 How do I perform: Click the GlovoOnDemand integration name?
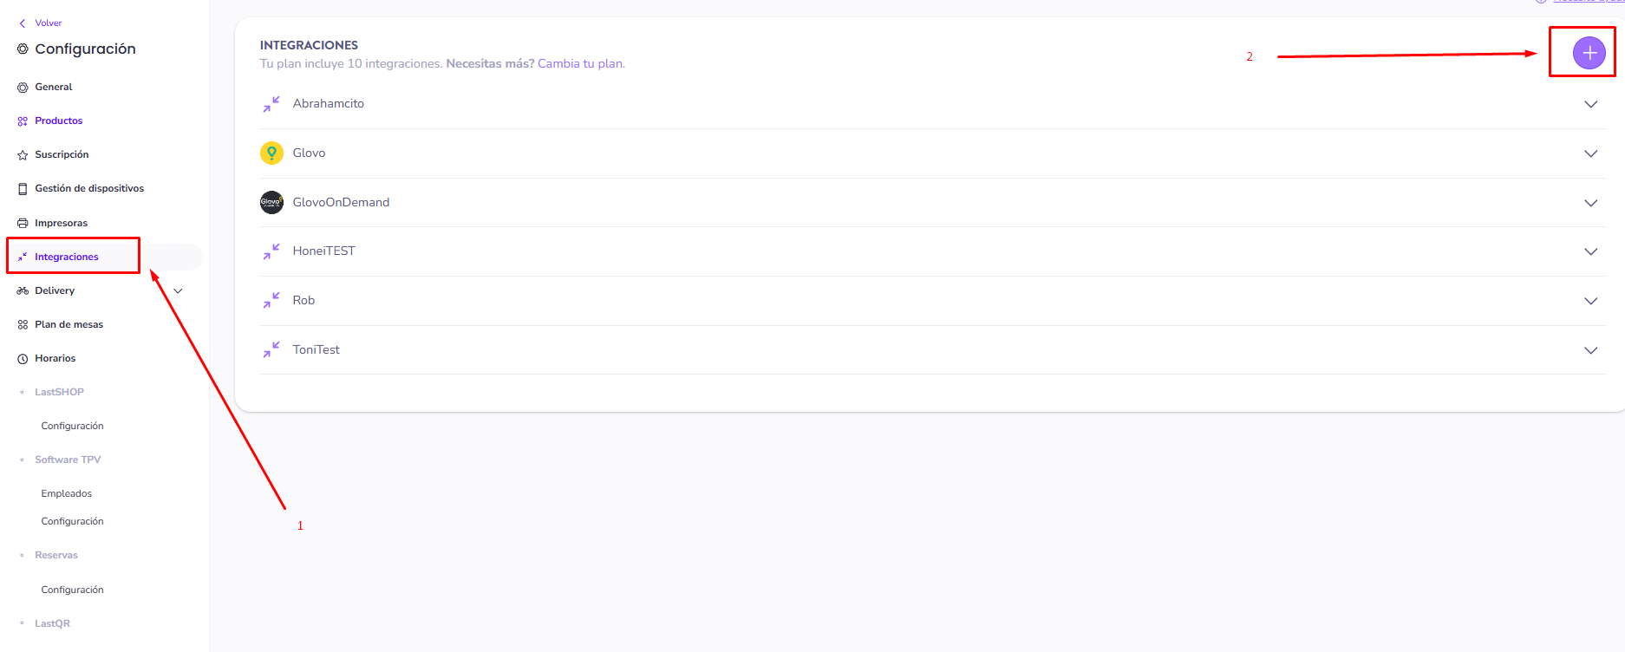point(341,202)
